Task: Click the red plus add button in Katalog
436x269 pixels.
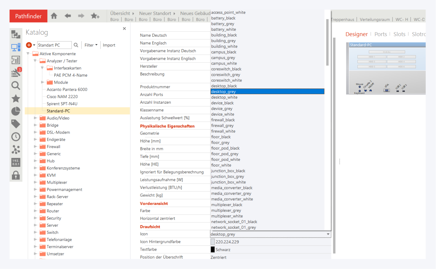Action: click(29, 45)
